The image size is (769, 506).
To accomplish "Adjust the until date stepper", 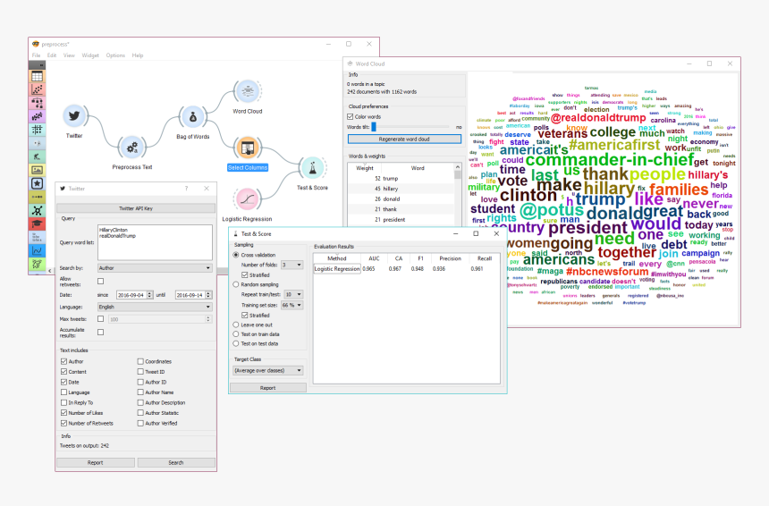I will point(208,295).
